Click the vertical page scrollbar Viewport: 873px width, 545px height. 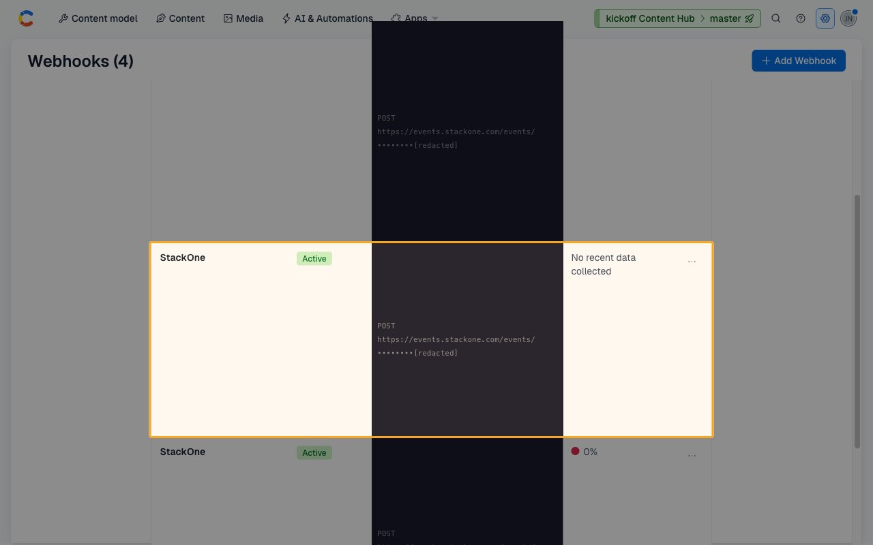(x=857, y=320)
